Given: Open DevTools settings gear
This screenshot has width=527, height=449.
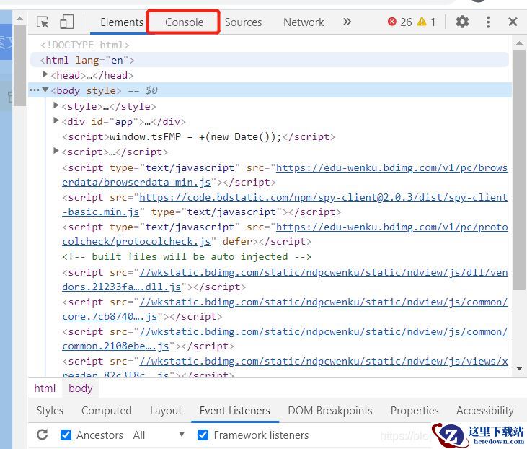Looking at the screenshot, I should (462, 22).
